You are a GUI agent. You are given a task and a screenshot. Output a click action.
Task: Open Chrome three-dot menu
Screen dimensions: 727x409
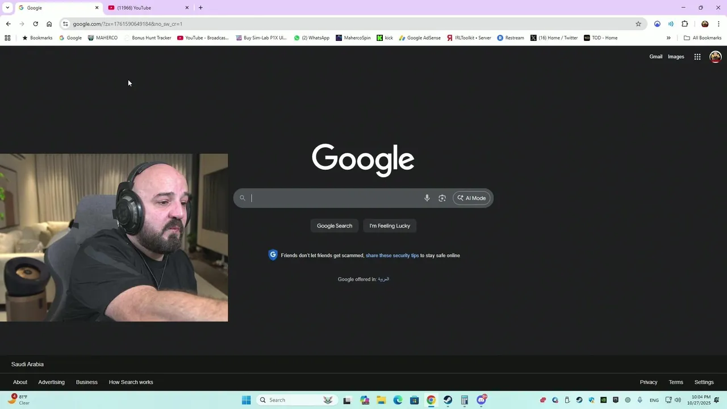(x=718, y=24)
